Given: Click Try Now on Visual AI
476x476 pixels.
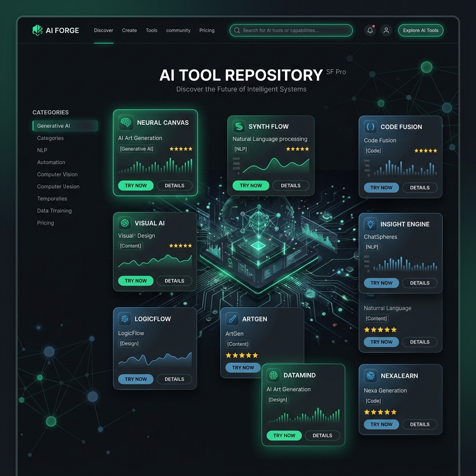Looking at the screenshot, I should coord(136,281).
